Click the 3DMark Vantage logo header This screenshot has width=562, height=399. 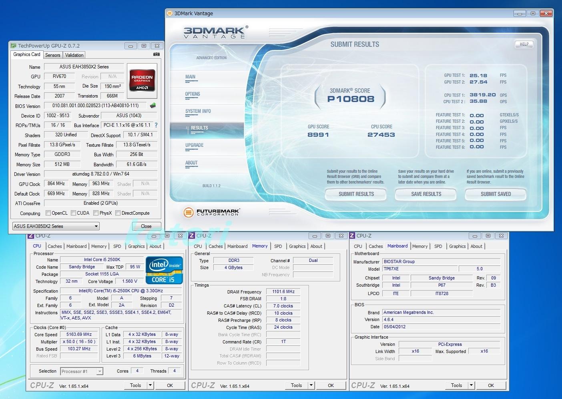click(215, 32)
